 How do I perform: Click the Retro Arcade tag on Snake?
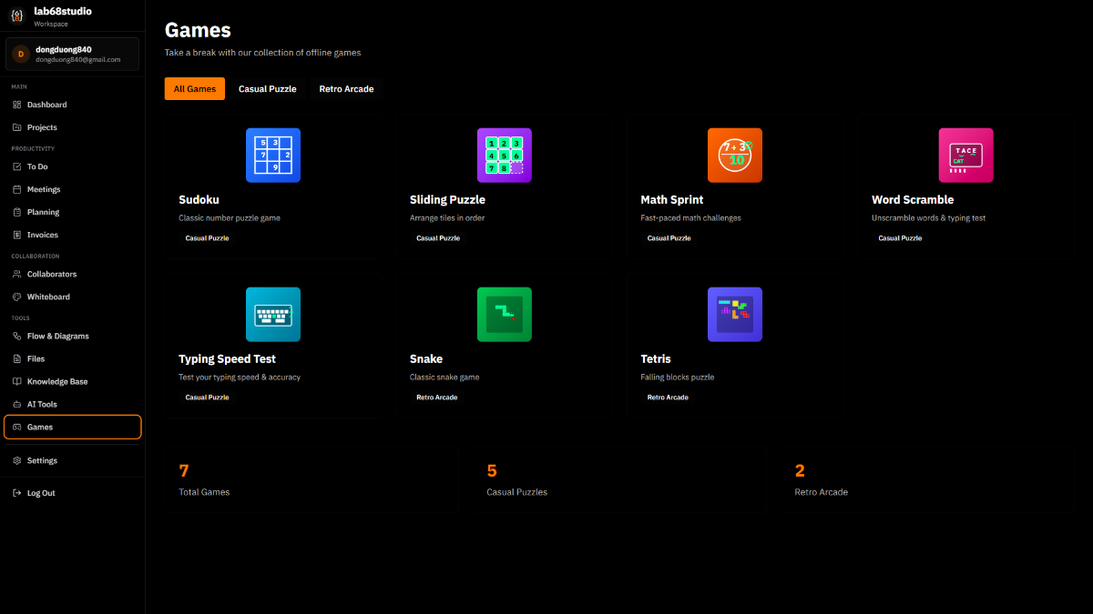437,398
